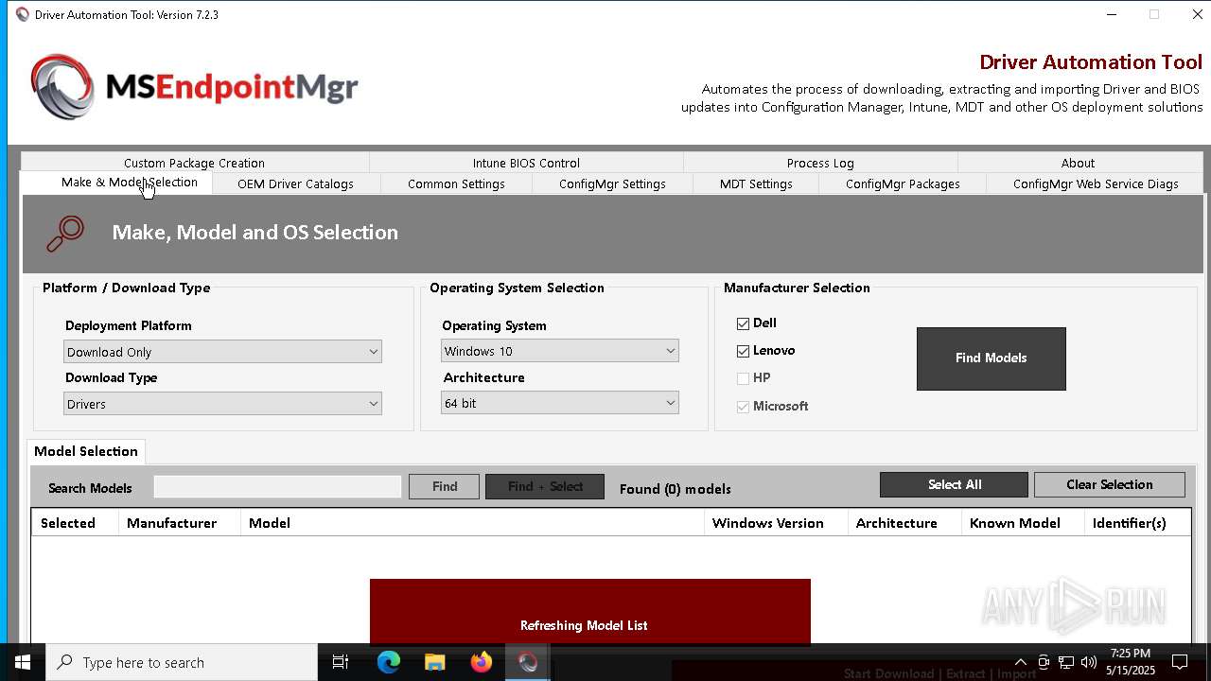Open Task View on the taskbar
The image size is (1211, 681).
tap(341, 662)
